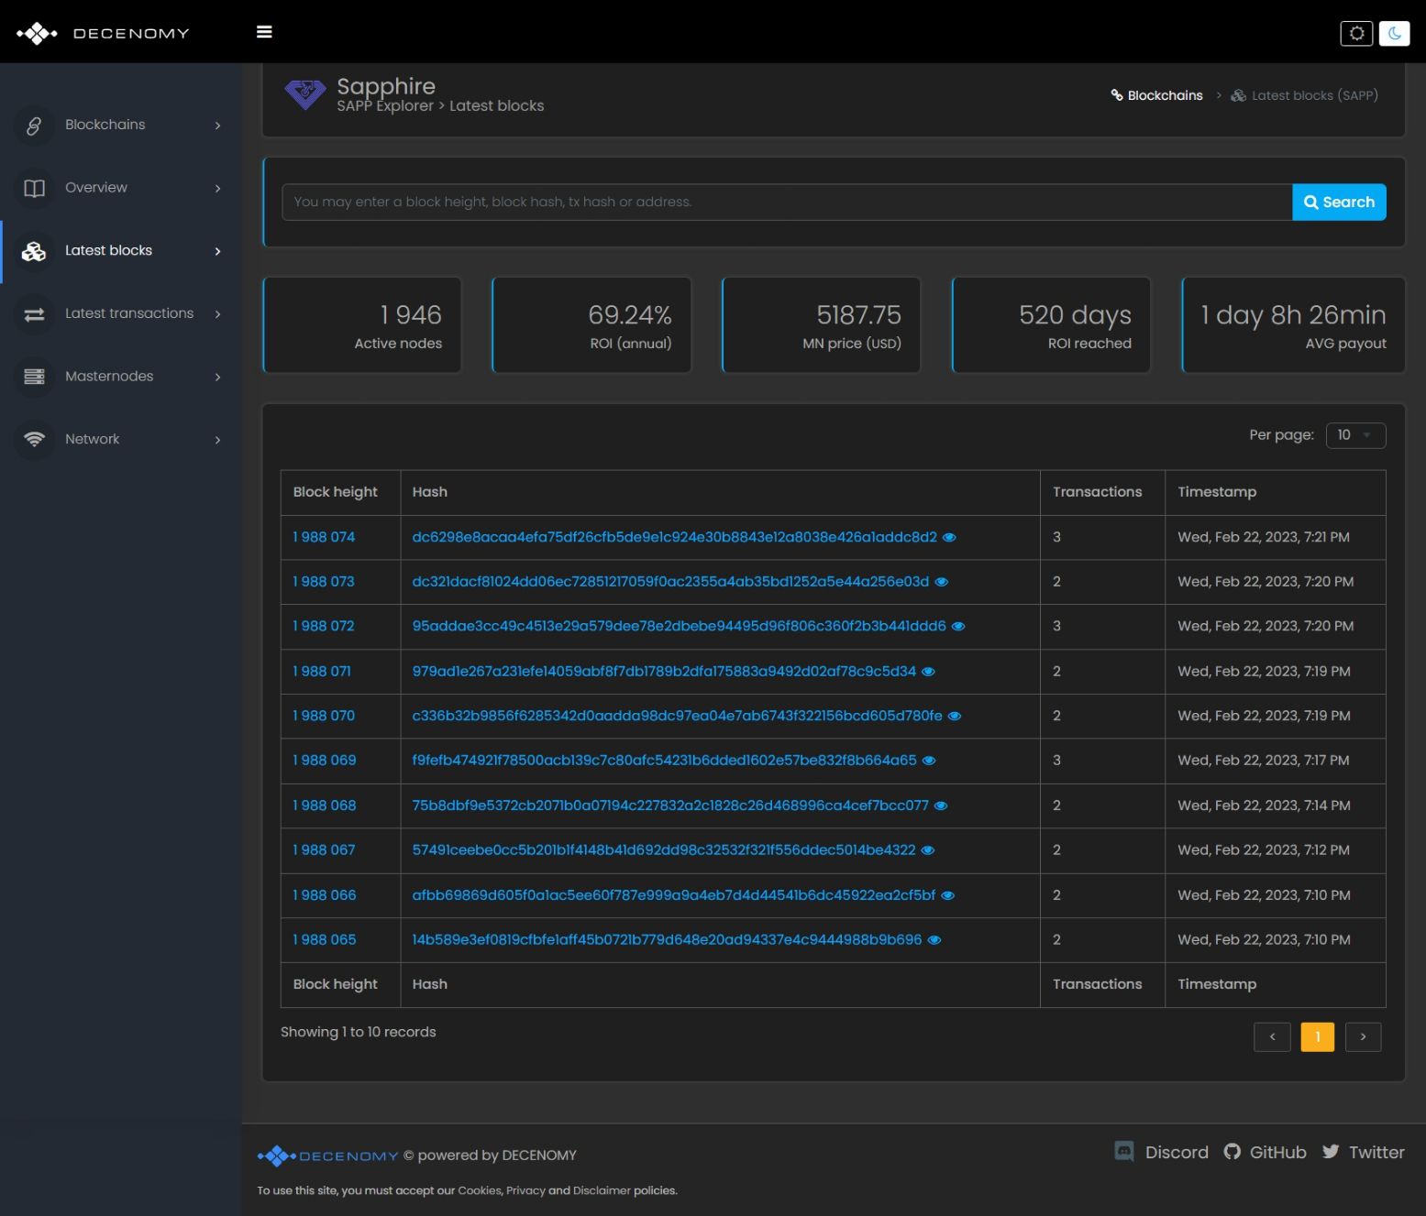
Task: Click the GitHub icon in footer
Action: click(x=1233, y=1152)
